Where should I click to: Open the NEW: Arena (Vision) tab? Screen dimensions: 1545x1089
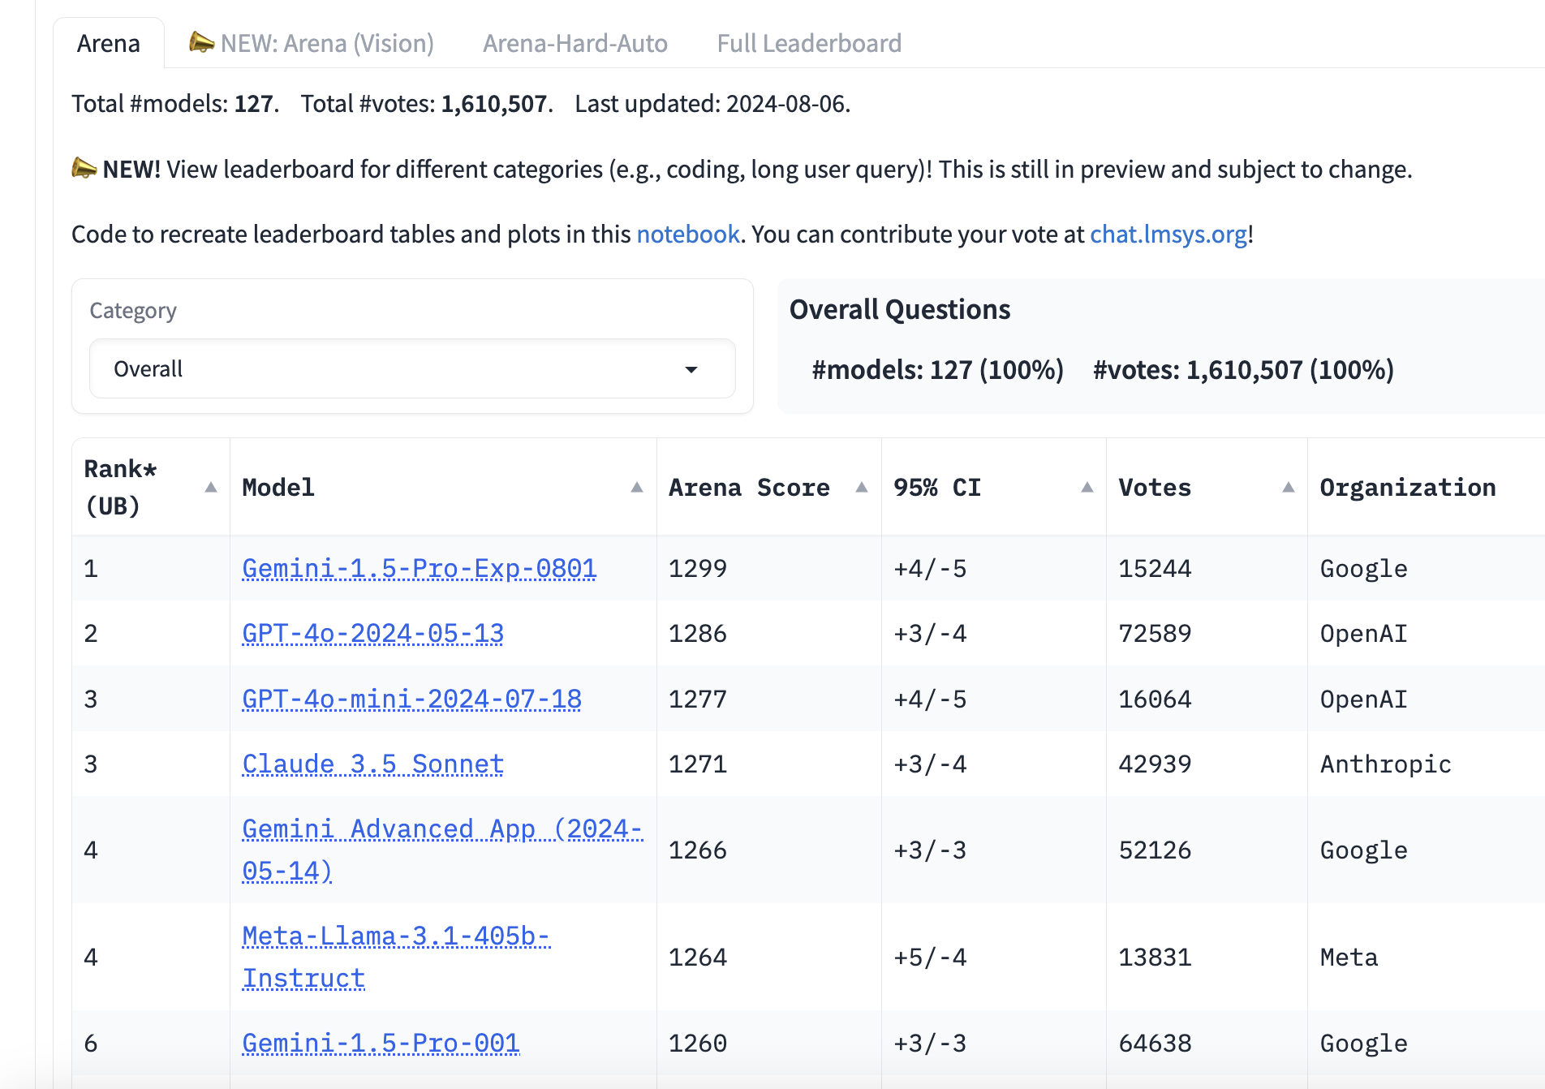pyautogui.click(x=312, y=43)
